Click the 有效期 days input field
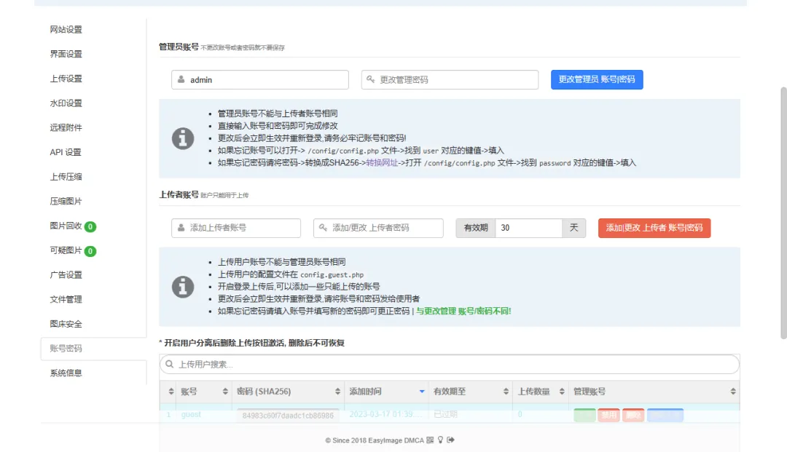787x452 pixels. click(x=528, y=228)
